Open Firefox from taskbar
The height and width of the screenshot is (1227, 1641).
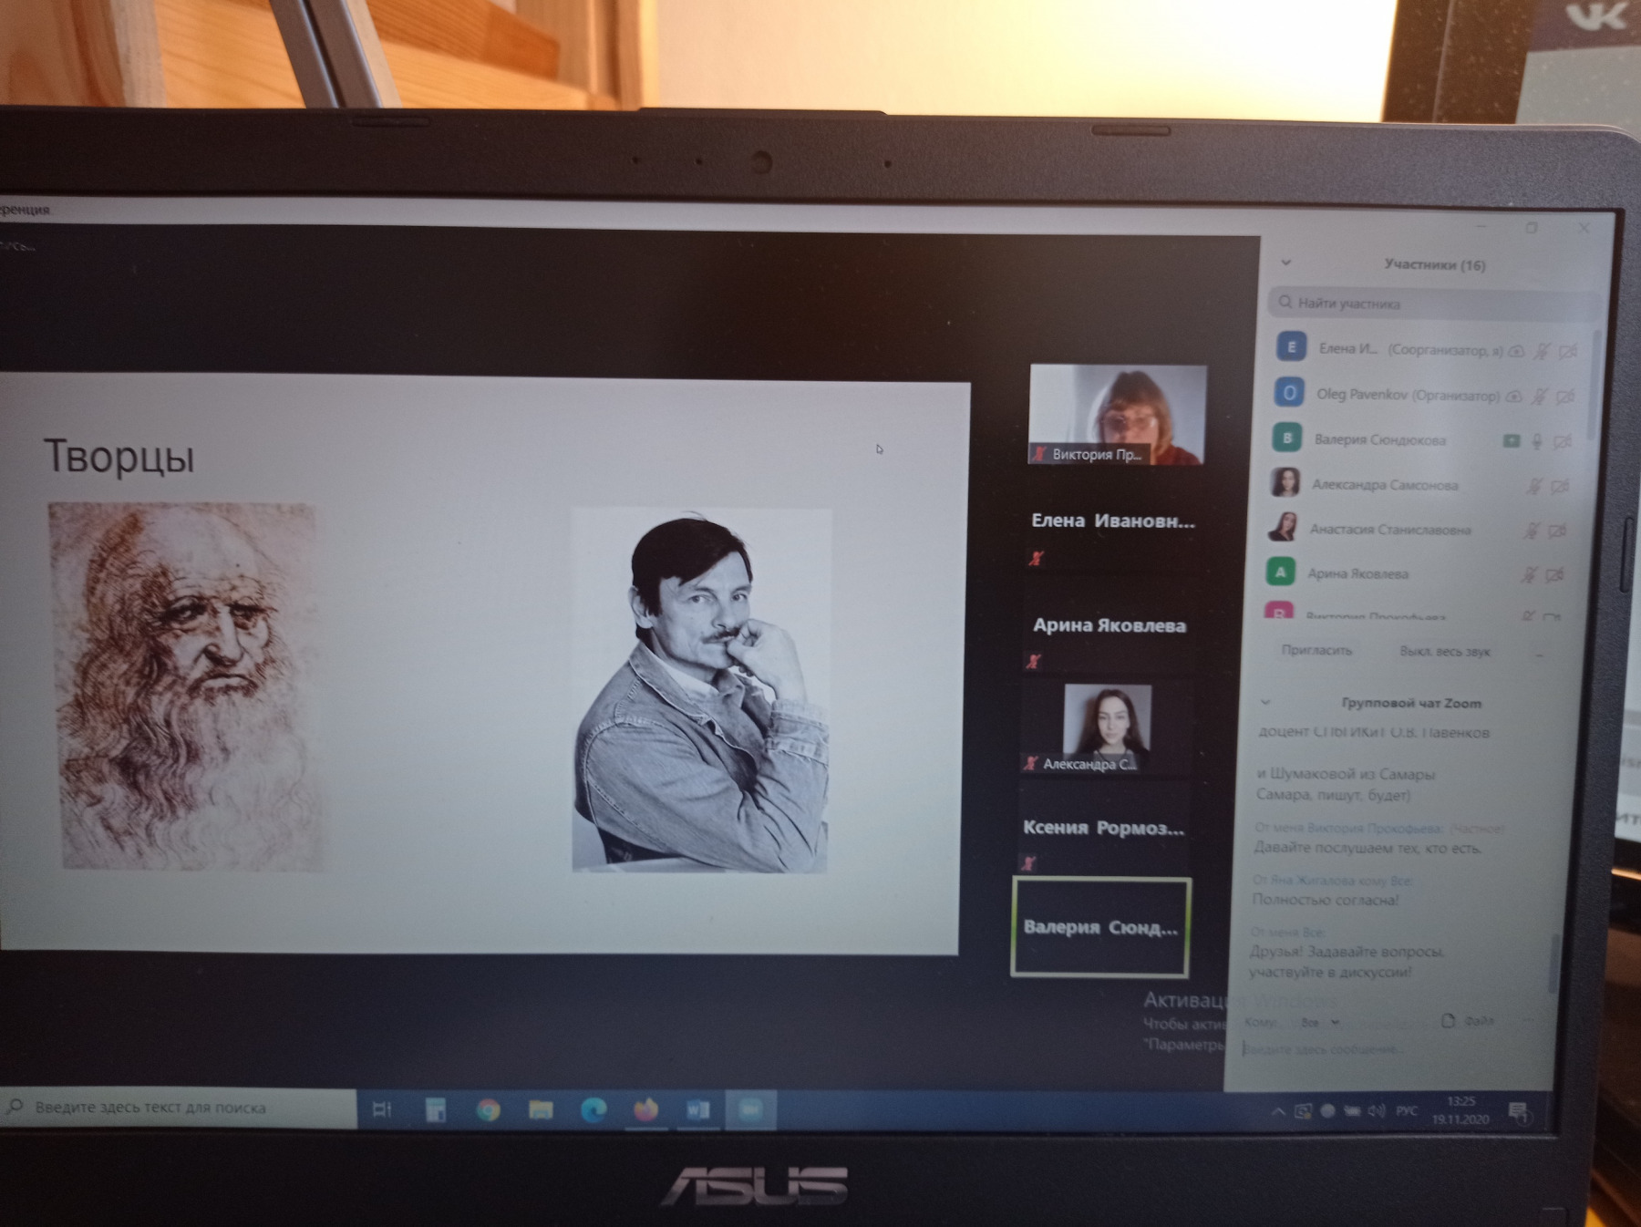click(x=646, y=1109)
